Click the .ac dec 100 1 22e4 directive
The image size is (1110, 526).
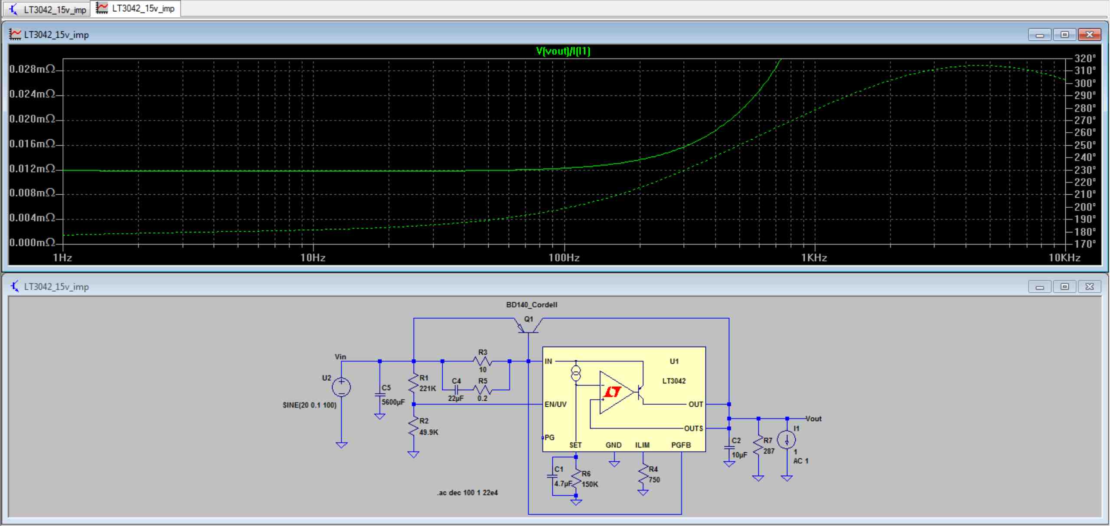467,493
